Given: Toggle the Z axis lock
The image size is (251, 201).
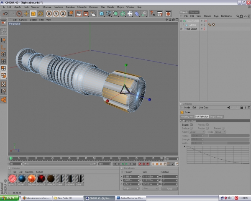Looking at the screenshot, I should pyautogui.click(x=63, y=14).
